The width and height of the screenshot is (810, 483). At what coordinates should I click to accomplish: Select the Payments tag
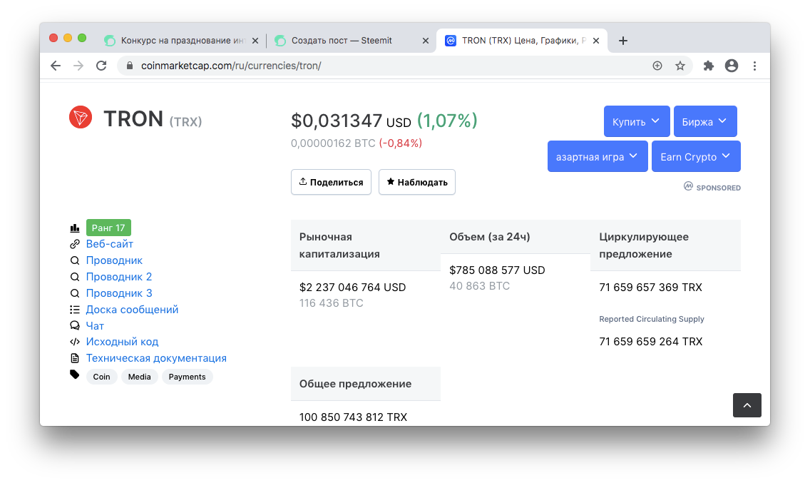(187, 377)
